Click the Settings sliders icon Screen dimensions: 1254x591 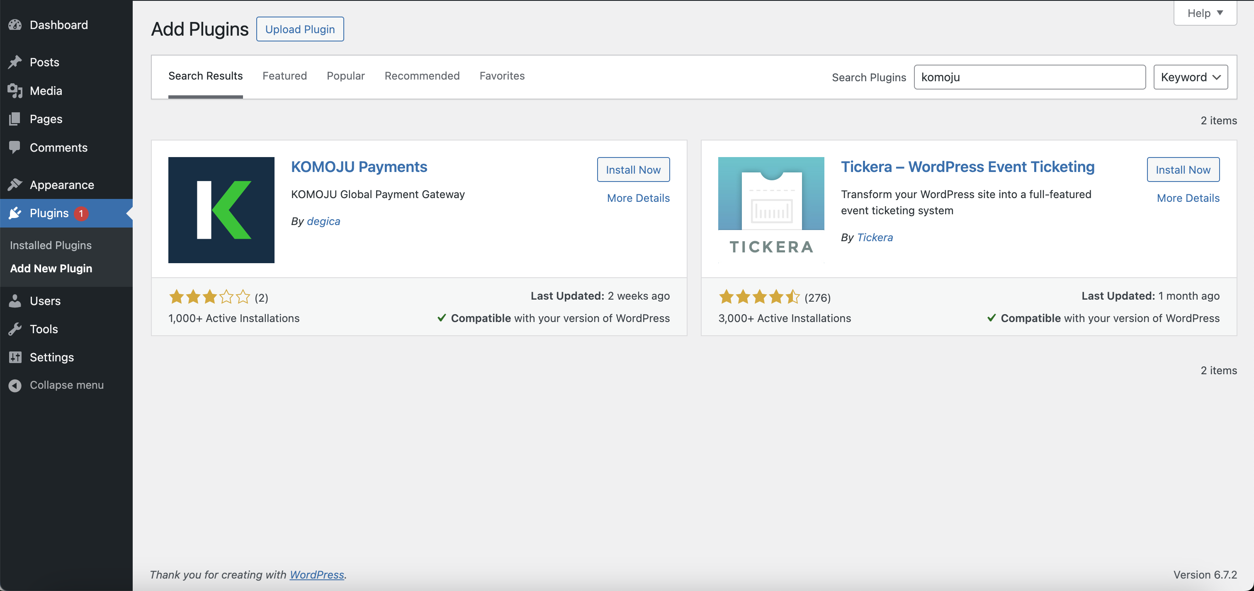15,358
